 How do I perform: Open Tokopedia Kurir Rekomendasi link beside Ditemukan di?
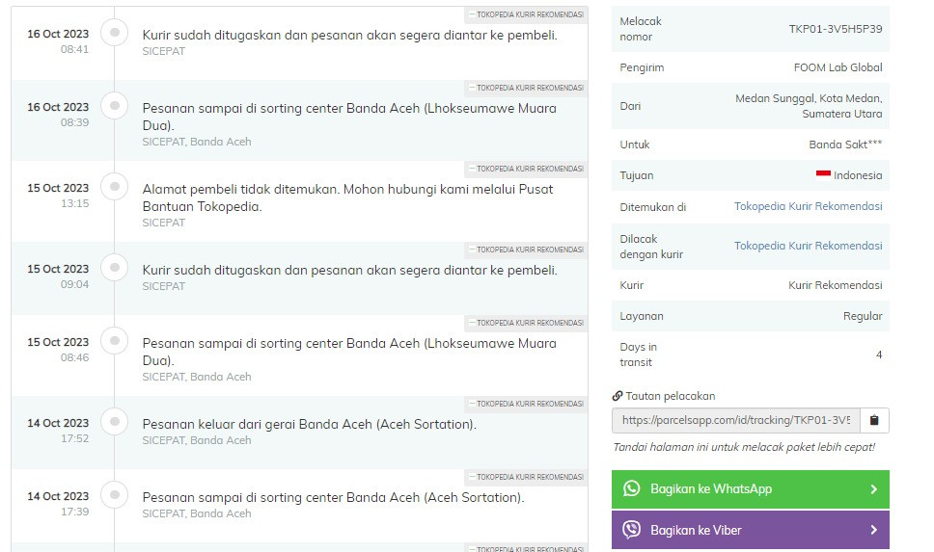tap(808, 206)
